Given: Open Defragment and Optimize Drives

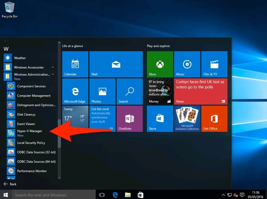Looking at the screenshot, I should coord(32,105).
